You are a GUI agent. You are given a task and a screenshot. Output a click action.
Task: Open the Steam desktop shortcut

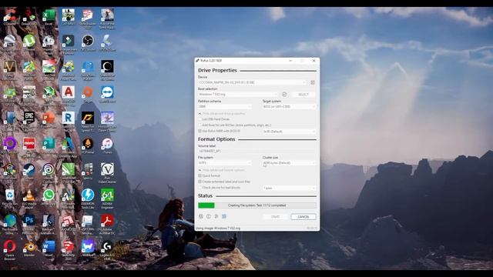tap(29, 172)
